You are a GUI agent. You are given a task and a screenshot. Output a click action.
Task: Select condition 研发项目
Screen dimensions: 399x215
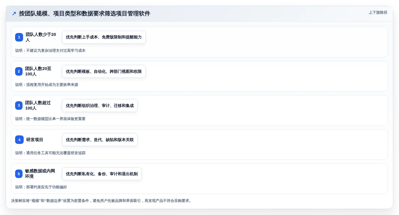35,140
